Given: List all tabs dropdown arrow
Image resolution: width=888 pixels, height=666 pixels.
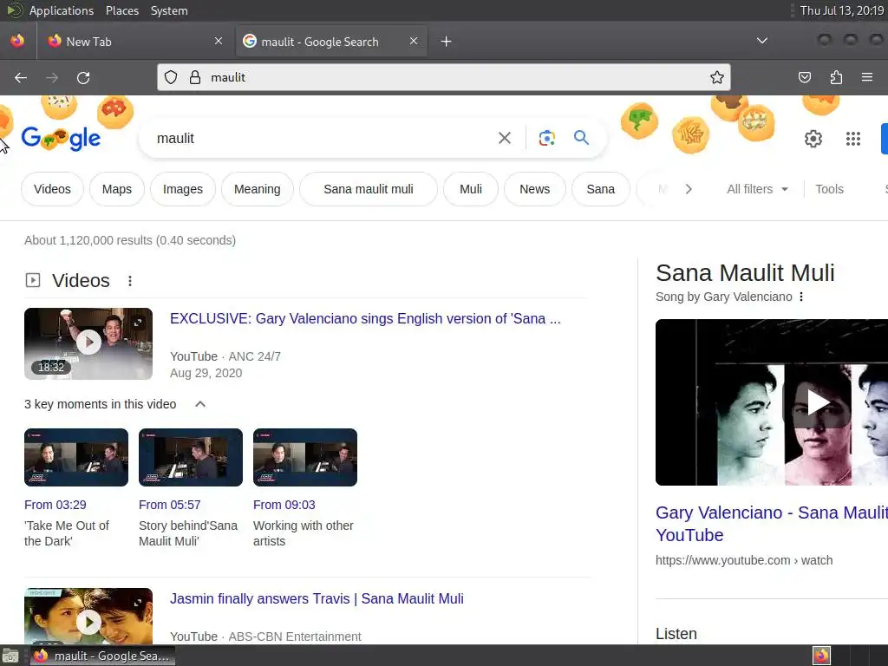Looking at the screenshot, I should (x=762, y=41).
